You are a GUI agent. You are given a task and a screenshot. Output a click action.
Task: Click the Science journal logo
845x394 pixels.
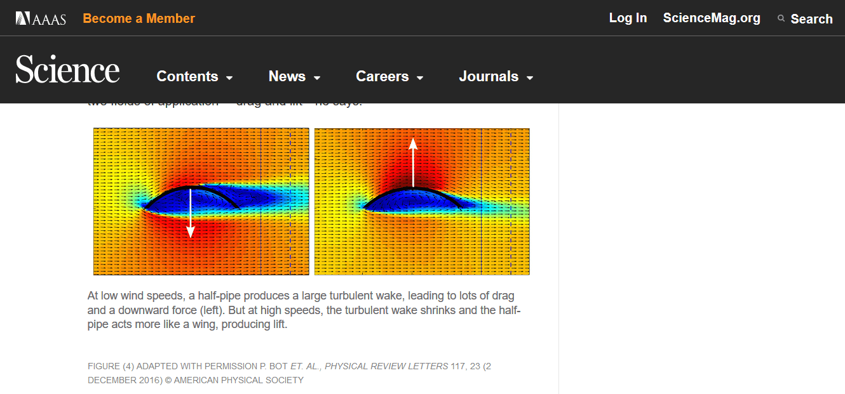click(67, 70)
